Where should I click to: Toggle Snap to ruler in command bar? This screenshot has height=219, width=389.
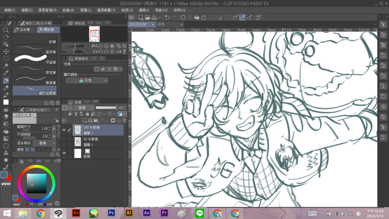236,18
